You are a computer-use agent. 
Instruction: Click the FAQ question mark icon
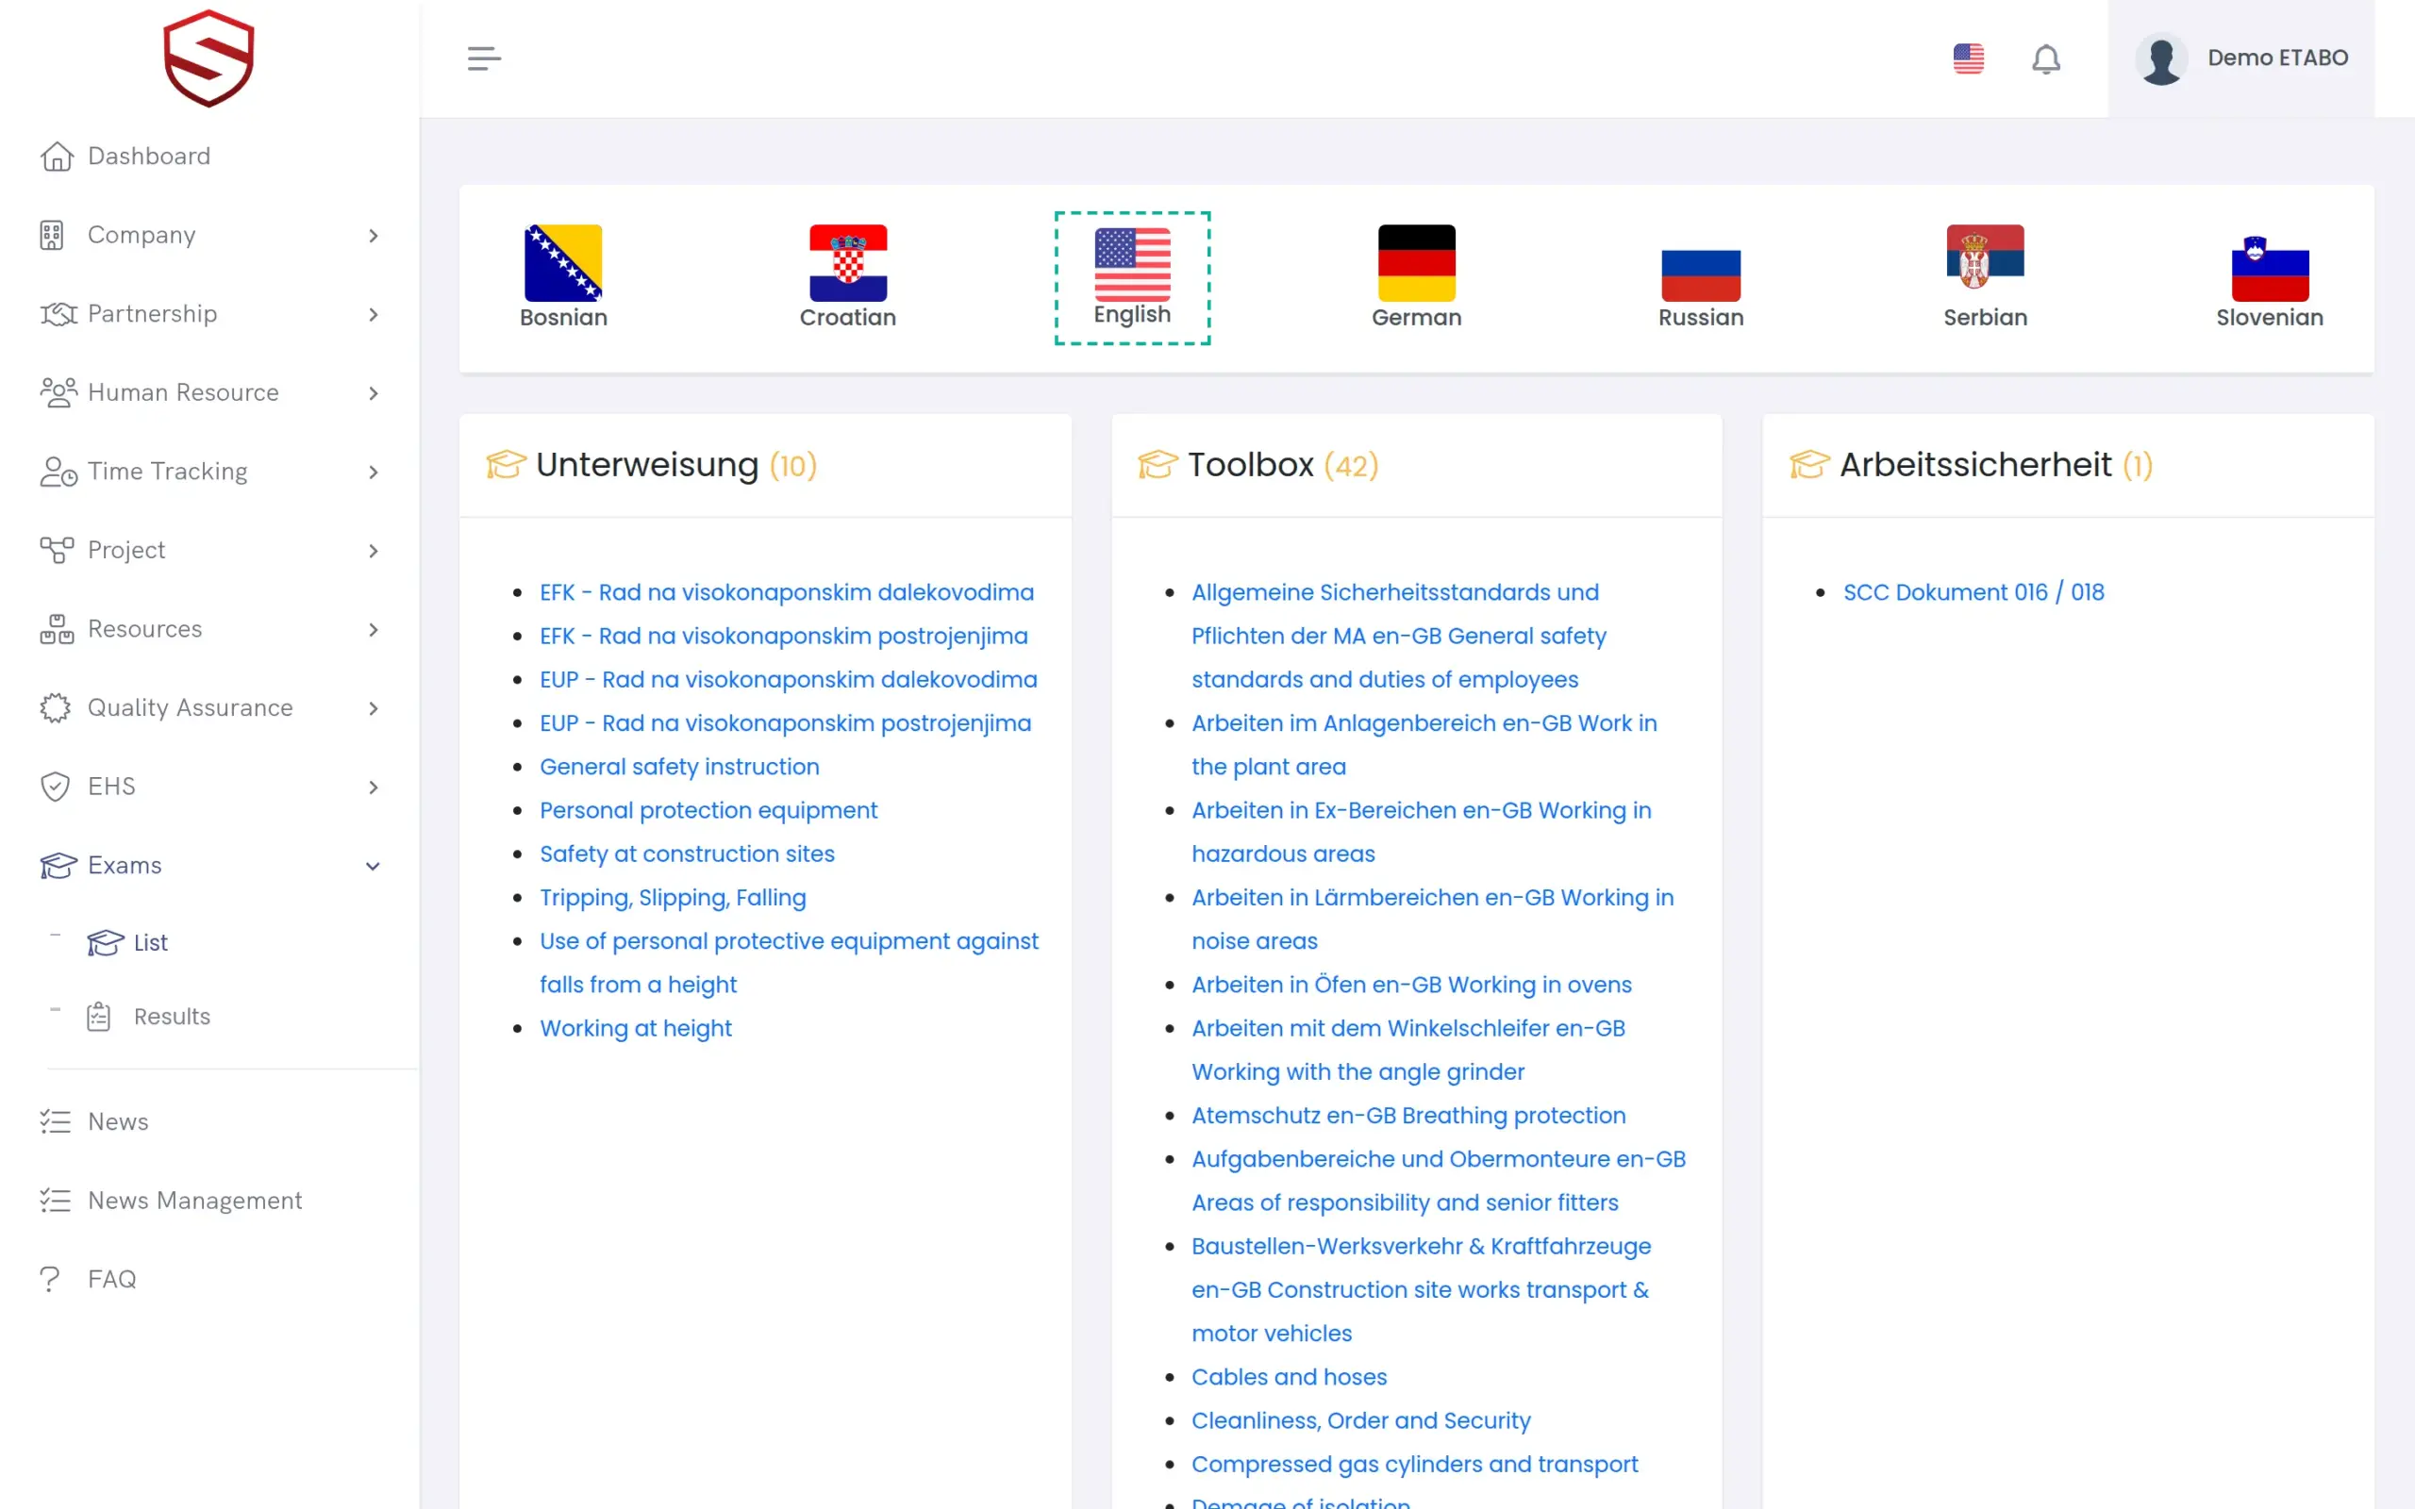coord(50,1279)
